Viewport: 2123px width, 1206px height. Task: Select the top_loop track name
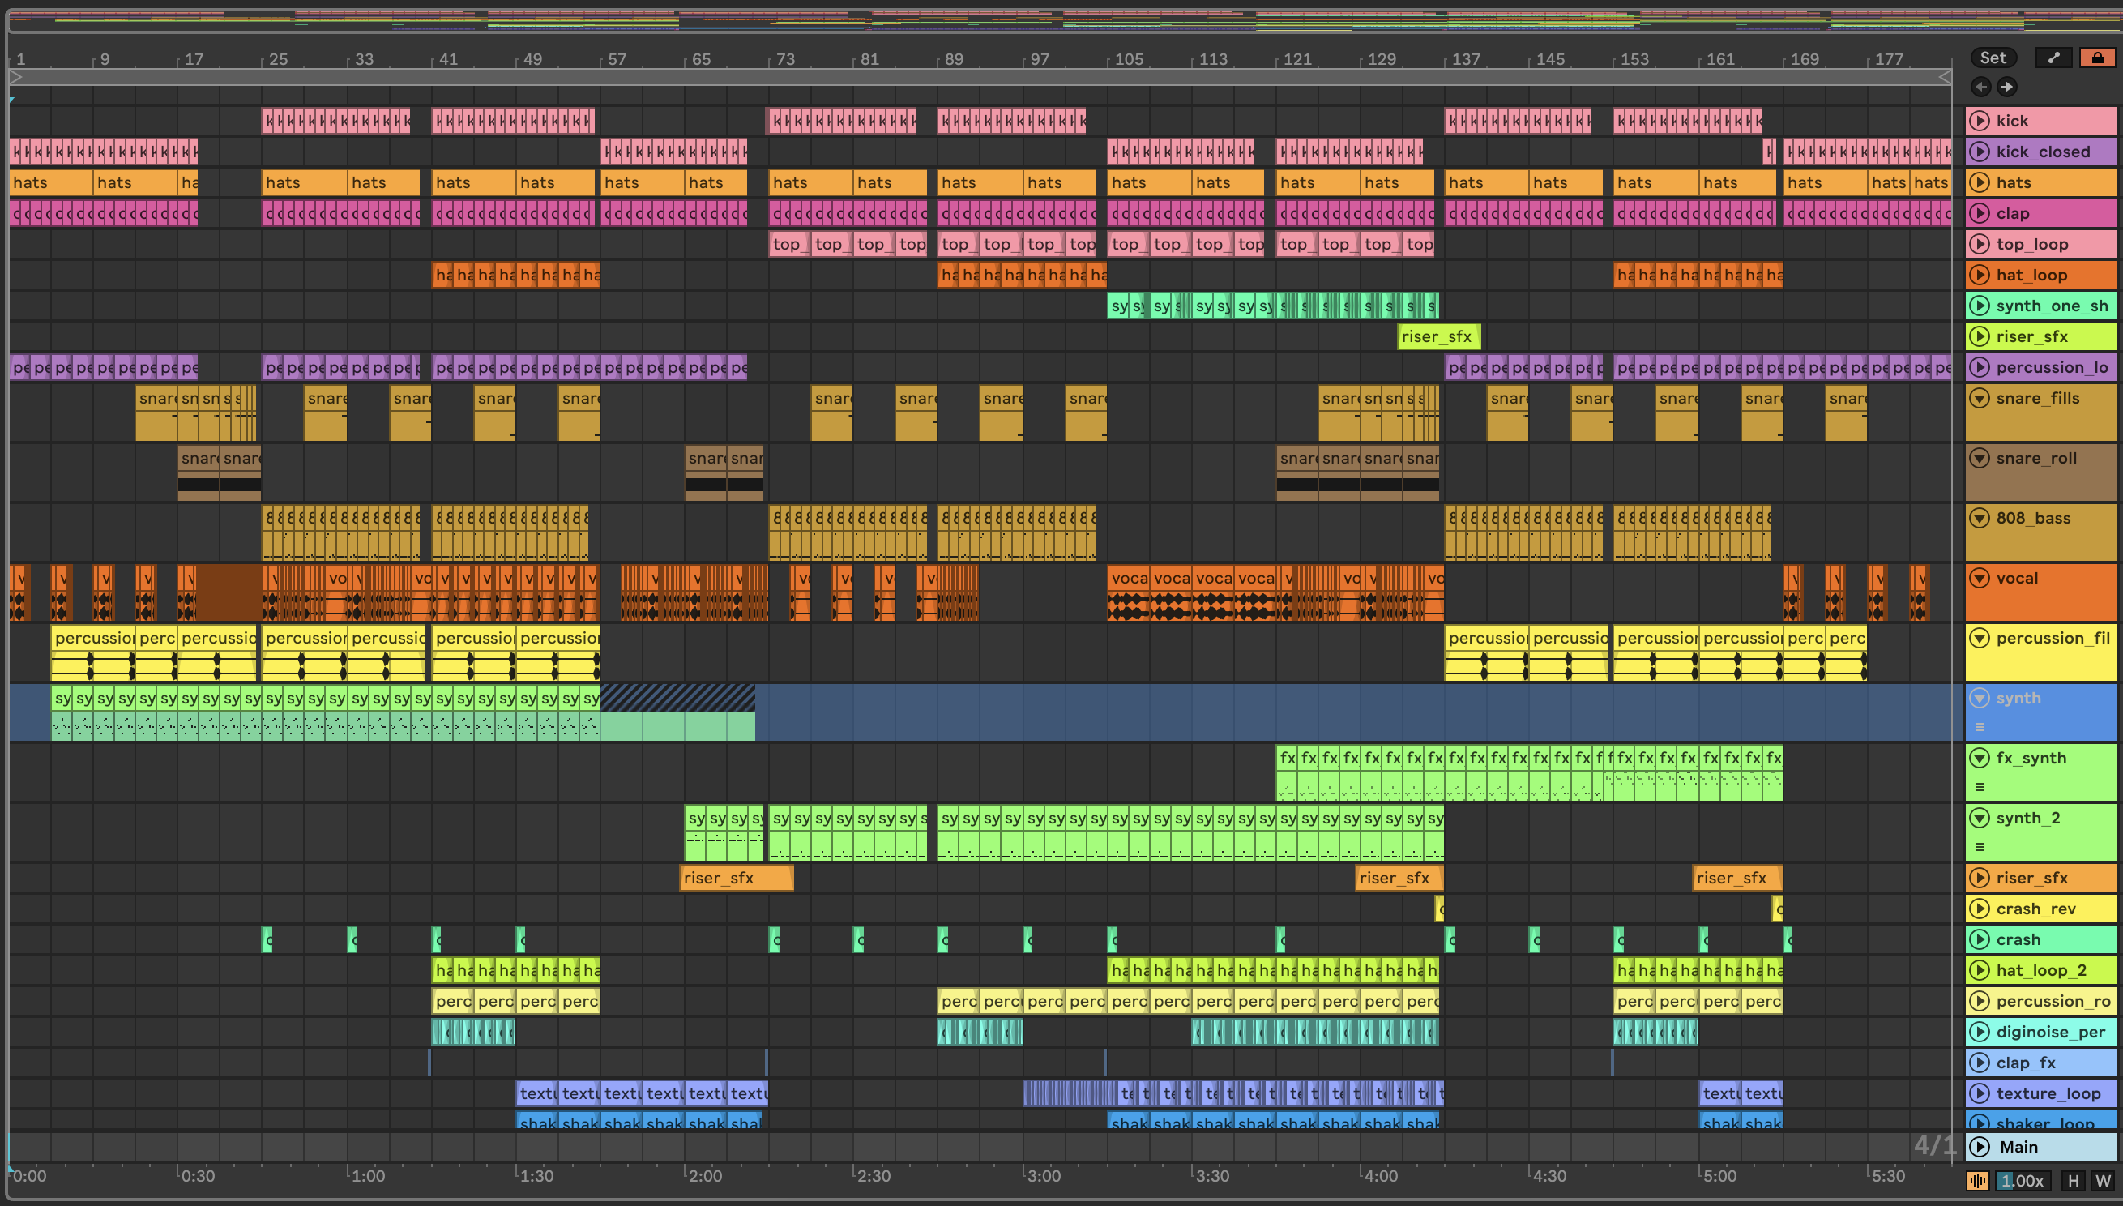pyautogui.click(x=2032, y=244)
